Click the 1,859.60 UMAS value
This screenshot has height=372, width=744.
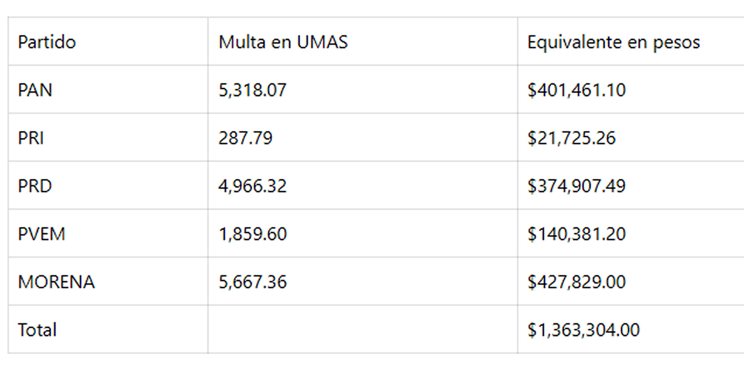click(x=253, y=234)
